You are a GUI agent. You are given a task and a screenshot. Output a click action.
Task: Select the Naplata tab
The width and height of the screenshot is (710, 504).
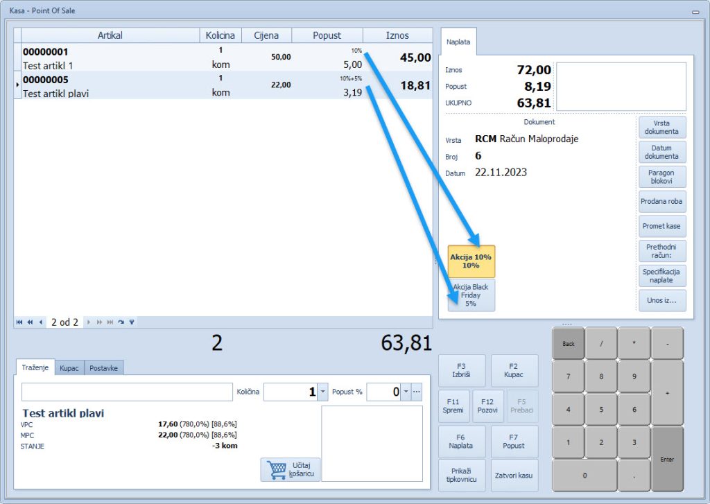(458, 42)
